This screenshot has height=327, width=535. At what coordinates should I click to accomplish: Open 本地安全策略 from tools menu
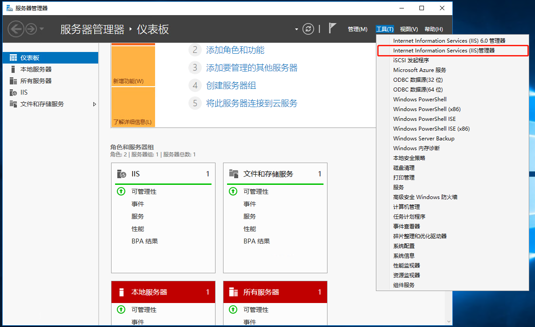453,158
